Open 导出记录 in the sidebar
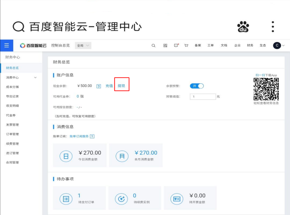This screenshot has height=215, width=290. click(x=12, y=96)
